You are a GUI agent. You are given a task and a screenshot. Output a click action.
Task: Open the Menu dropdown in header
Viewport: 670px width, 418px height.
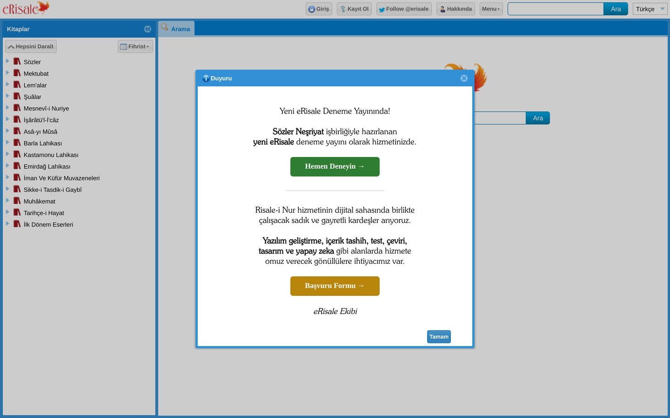[491, 9]
